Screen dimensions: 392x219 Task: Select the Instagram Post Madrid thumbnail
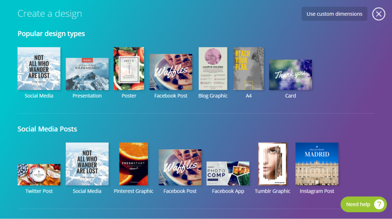(x=317, y=164)
